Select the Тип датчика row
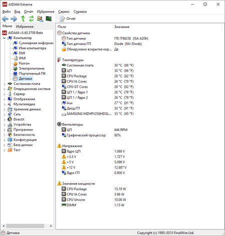 point(105,38)
